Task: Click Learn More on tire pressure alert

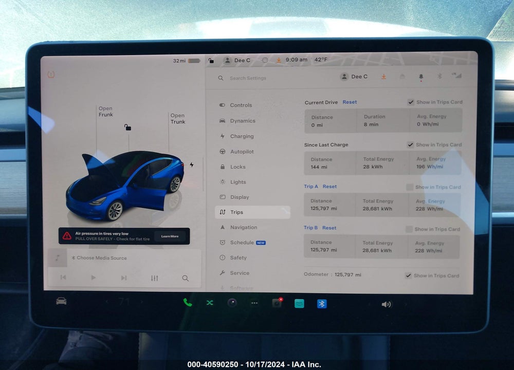Action: [170, 236]
